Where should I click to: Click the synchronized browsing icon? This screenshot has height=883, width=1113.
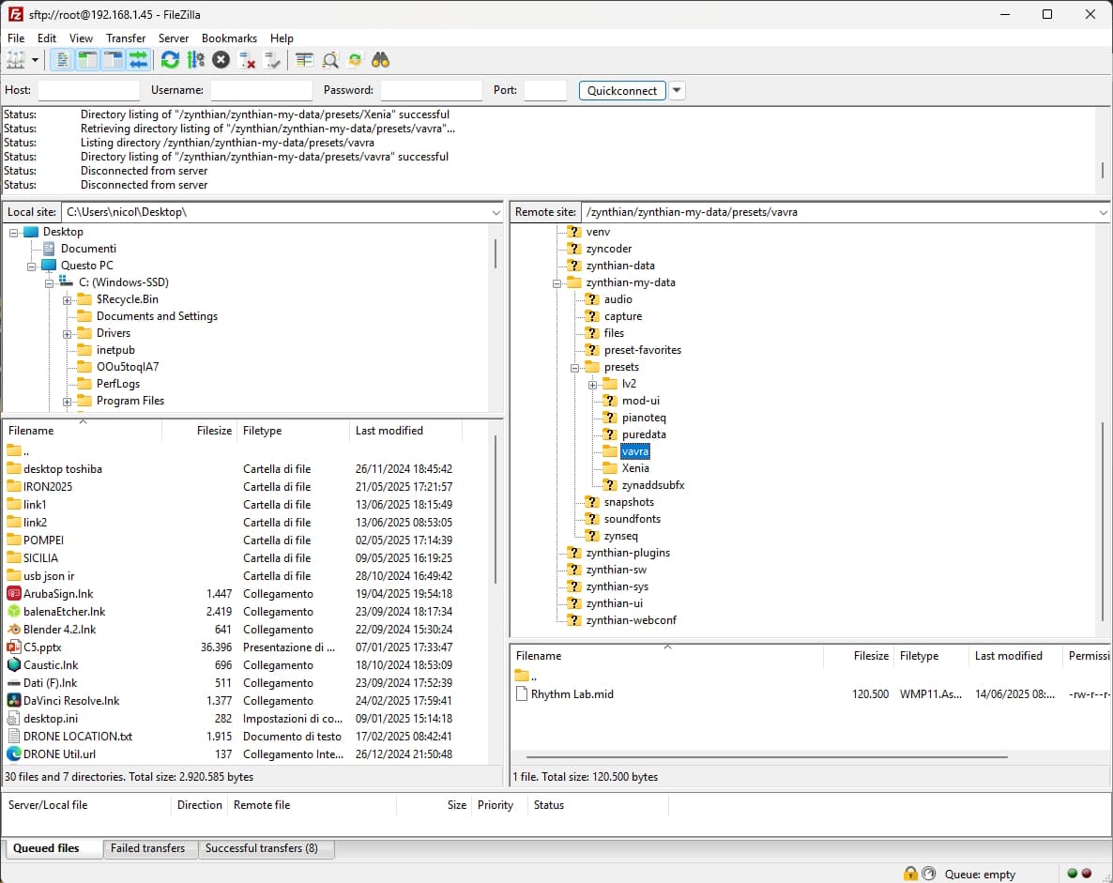tap(355, 60)
